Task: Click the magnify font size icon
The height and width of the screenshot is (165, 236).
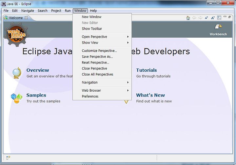Action: pyautogui.click(x=213, y=18)
